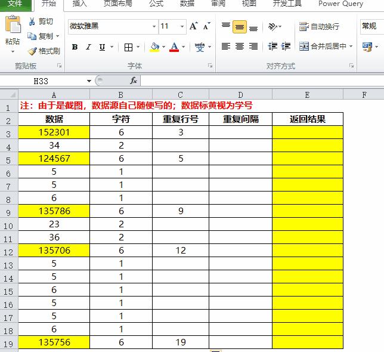
Task: Toggle Italic formatting
Action: coord(88,47)
